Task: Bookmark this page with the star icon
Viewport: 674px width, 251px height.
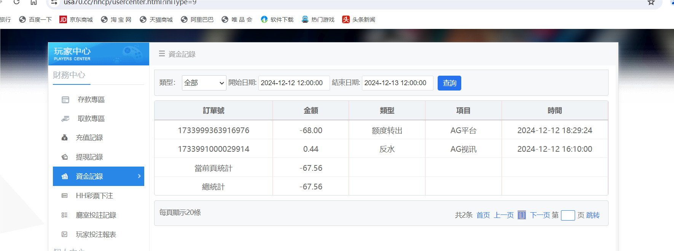Action: 651,3
